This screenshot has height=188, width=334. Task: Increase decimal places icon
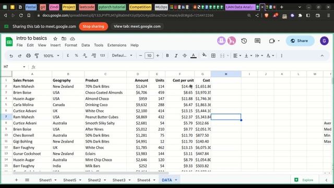pyautogui.click(x=93, y=56)
